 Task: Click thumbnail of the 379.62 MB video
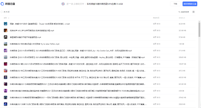tap(5, 97)
